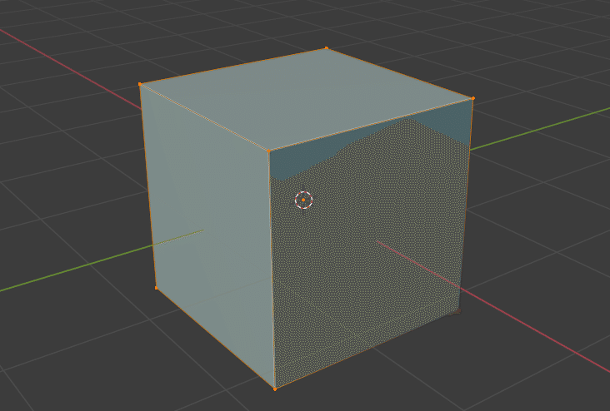Screen dimensions: 610x411
Task: Select the bottom vertex under the left face's outer edge
Action: pos(157,288)
